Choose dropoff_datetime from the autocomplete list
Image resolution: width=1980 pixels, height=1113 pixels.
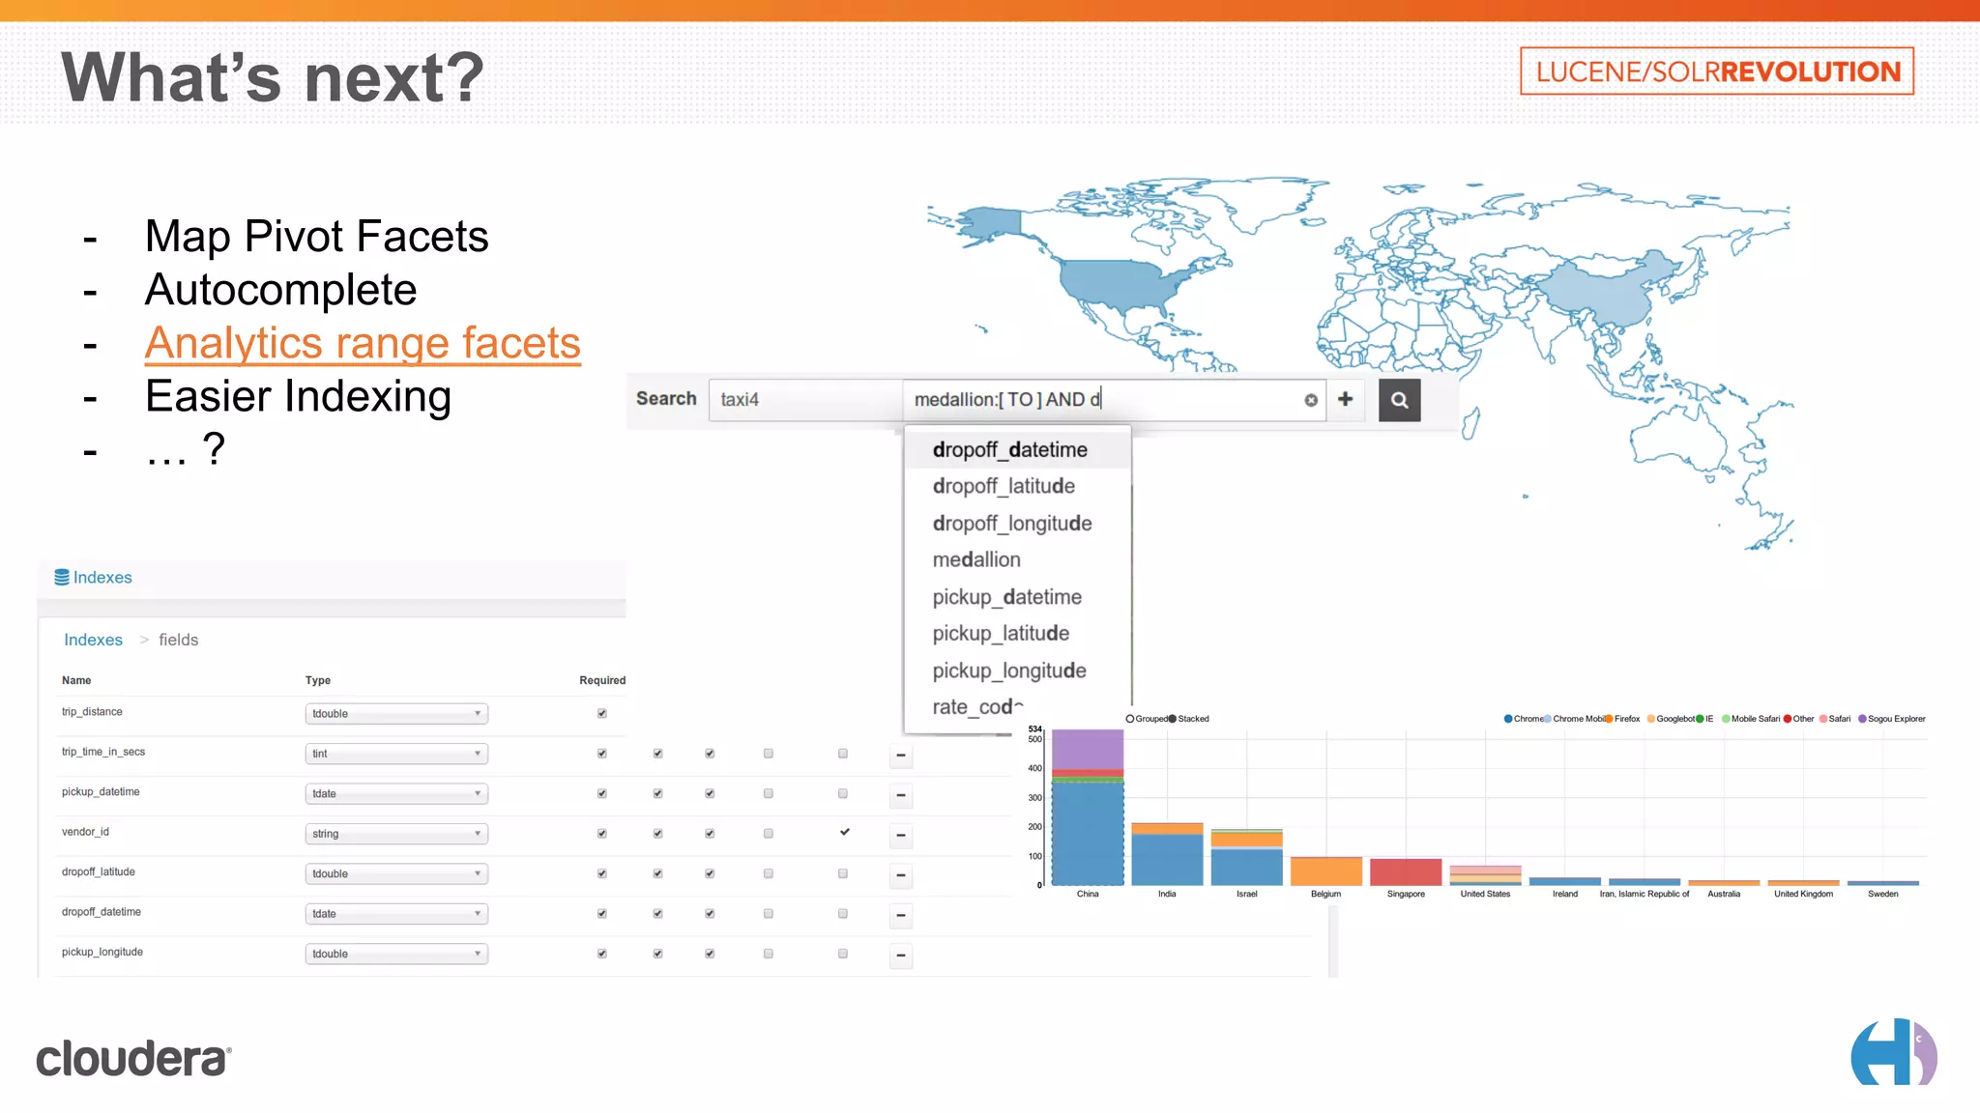(1017, 450)
